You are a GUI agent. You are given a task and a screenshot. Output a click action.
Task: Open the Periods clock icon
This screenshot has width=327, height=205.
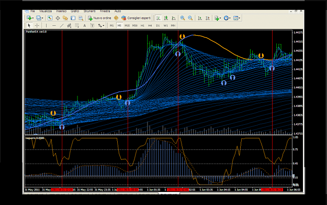tap(226, 18)
